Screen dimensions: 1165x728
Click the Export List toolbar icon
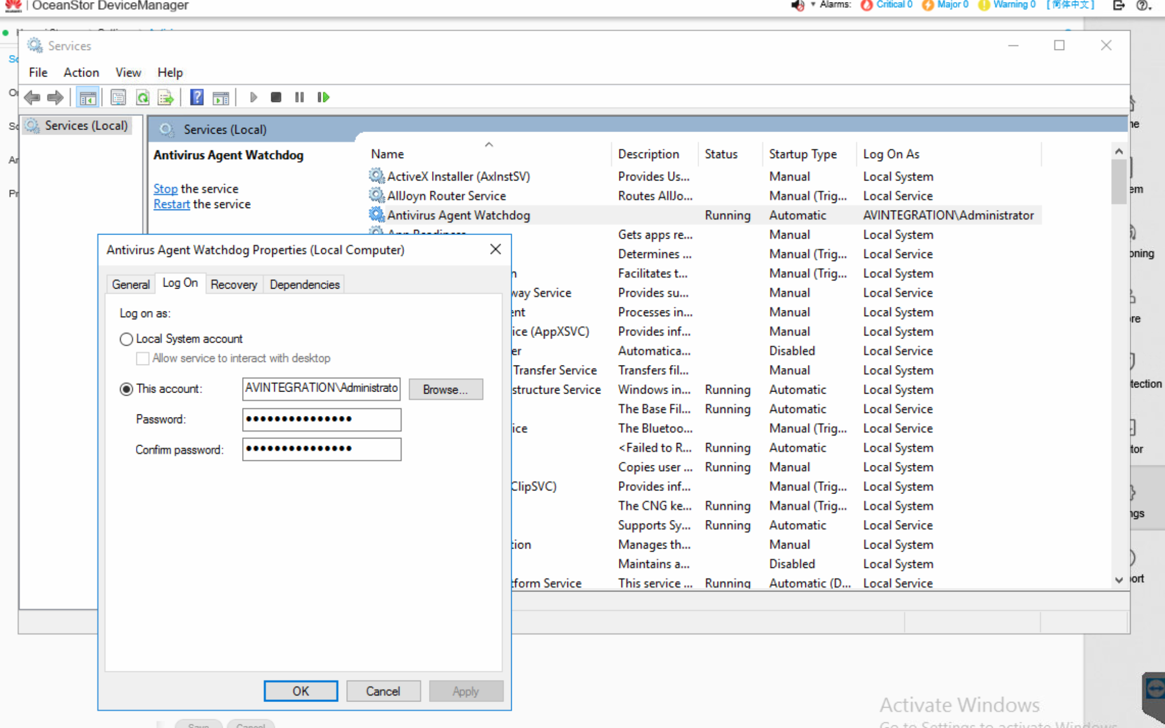click(x=166, y=97)
